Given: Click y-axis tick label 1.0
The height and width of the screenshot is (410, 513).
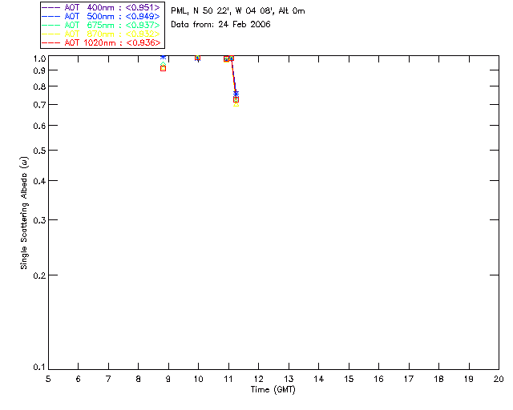Looking at the screenshot, I should tap(39, 58).
